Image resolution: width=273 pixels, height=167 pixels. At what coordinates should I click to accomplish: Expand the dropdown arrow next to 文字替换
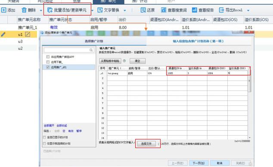click(x=125, y=10)
